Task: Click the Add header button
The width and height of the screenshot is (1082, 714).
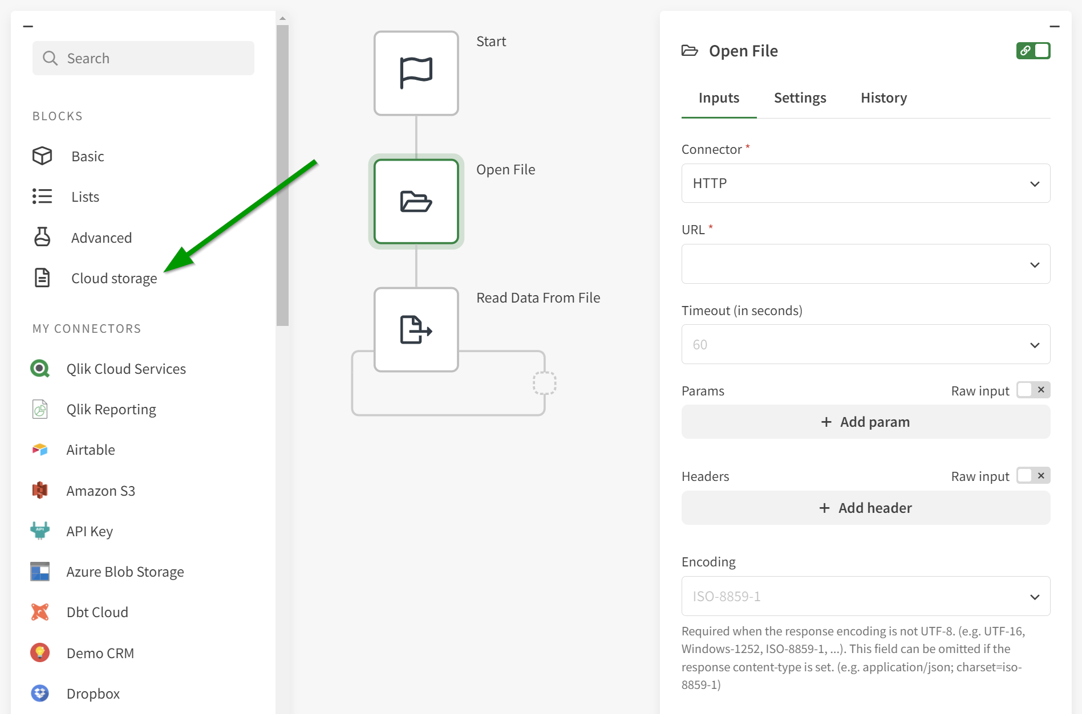Action: [x=865, y=508]
